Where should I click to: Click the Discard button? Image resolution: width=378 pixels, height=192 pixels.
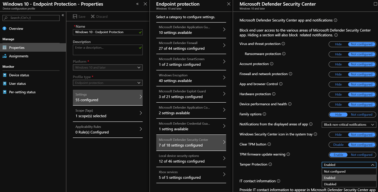coord(99,17)
